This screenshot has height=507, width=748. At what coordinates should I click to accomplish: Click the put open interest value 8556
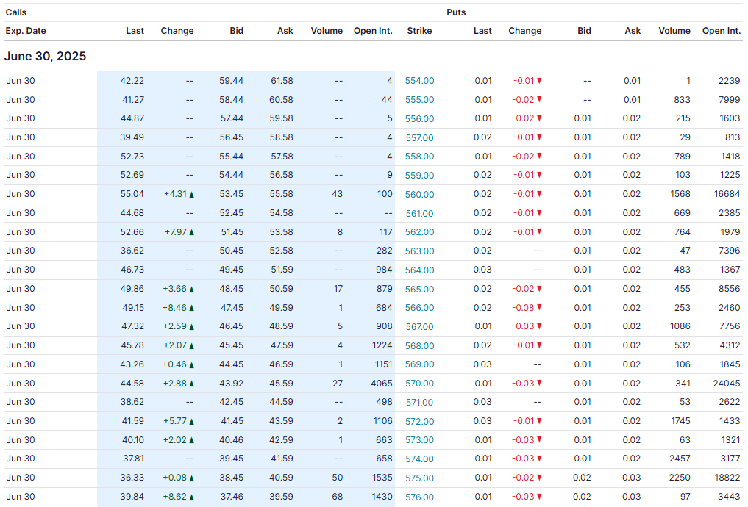730,289
